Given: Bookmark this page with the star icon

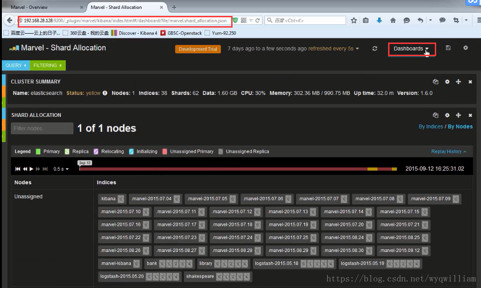Looking at the screenshot, I should click(x=354, y=21).
